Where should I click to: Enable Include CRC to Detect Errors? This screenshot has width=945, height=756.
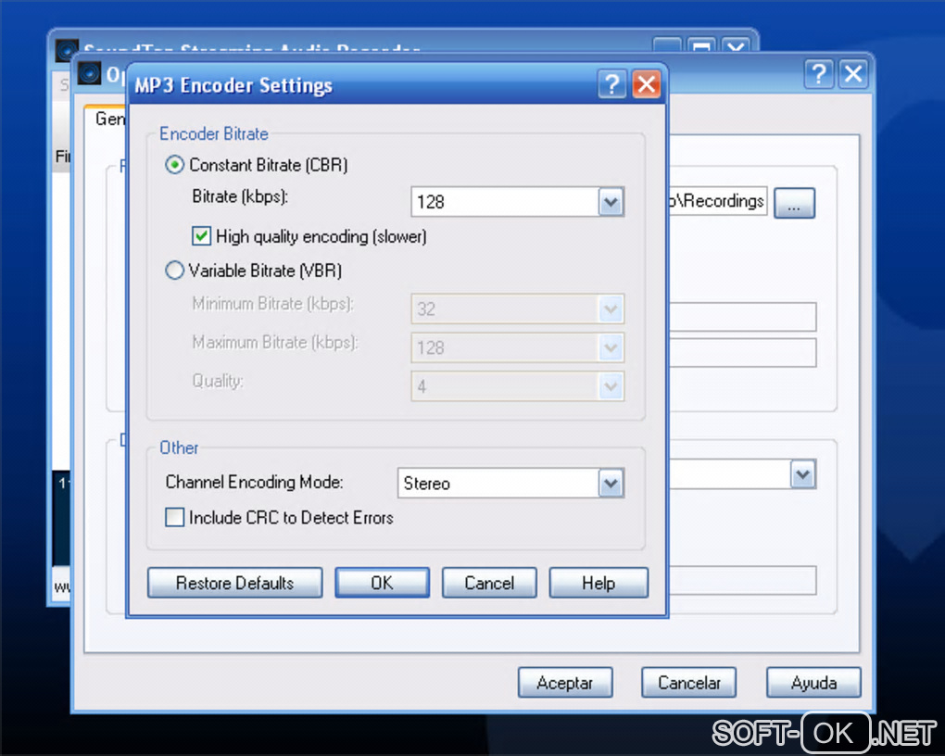pyautogui.click(x=175, y=517)
